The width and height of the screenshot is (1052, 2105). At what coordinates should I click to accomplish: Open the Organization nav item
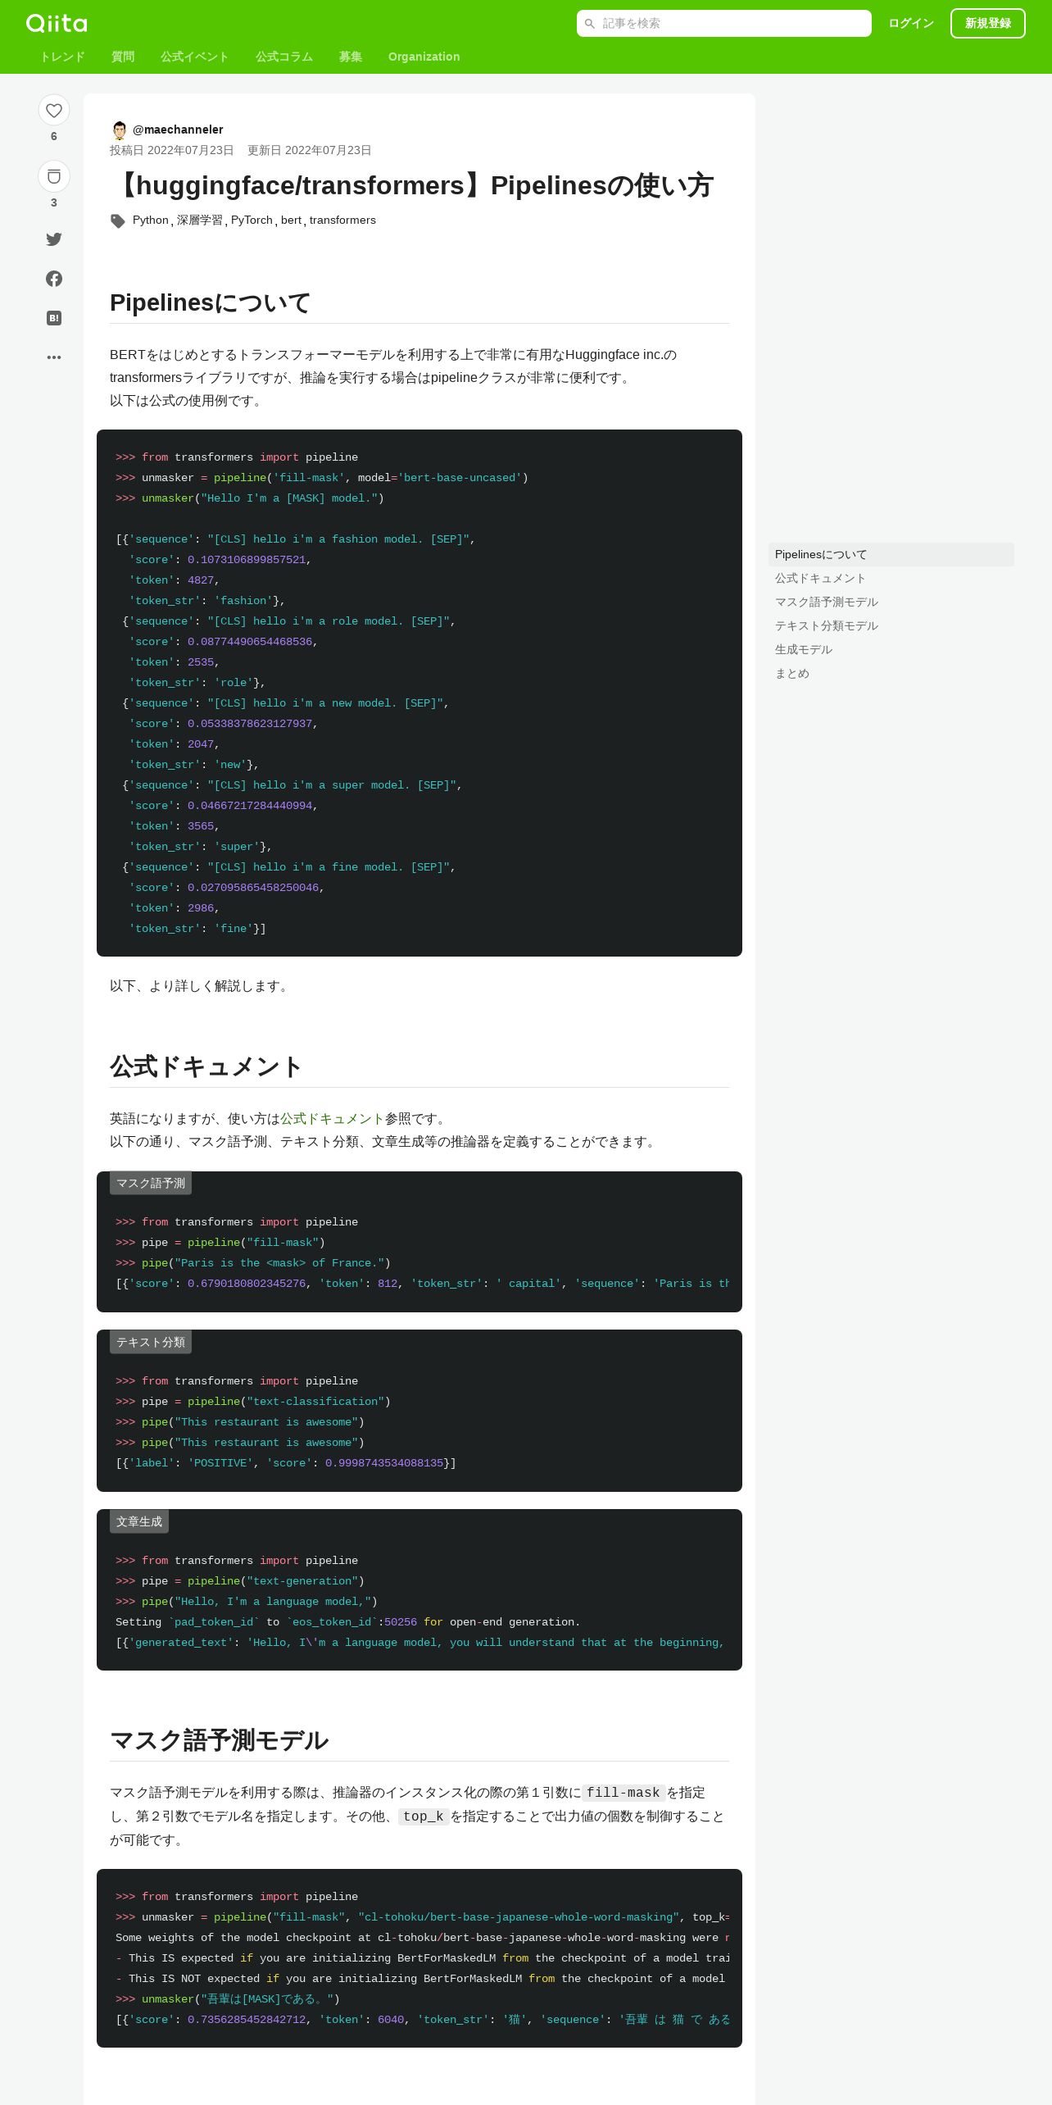click(424, 57)
